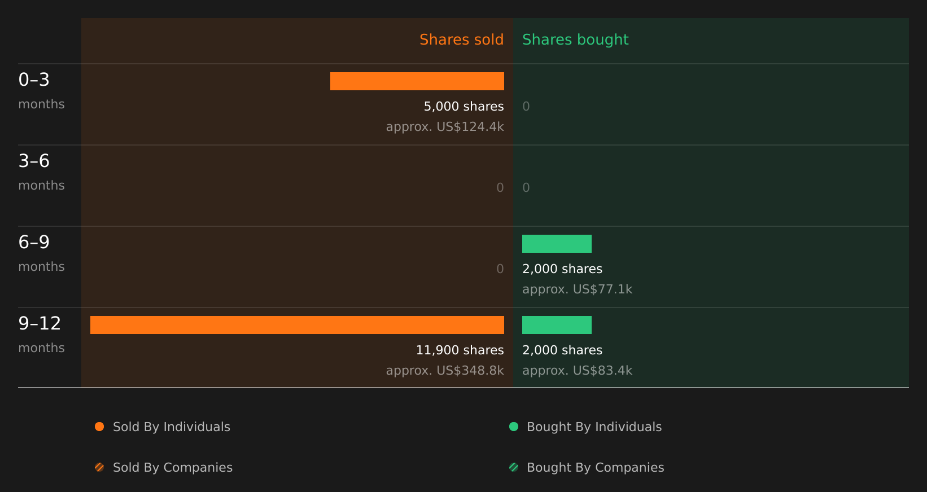Click the 0 bought value in 0–3 months row
This screenshot has width=927, height=492.
click(x=526, y=107)
